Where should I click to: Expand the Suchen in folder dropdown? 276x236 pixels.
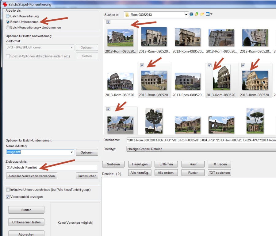click(186, 14)
